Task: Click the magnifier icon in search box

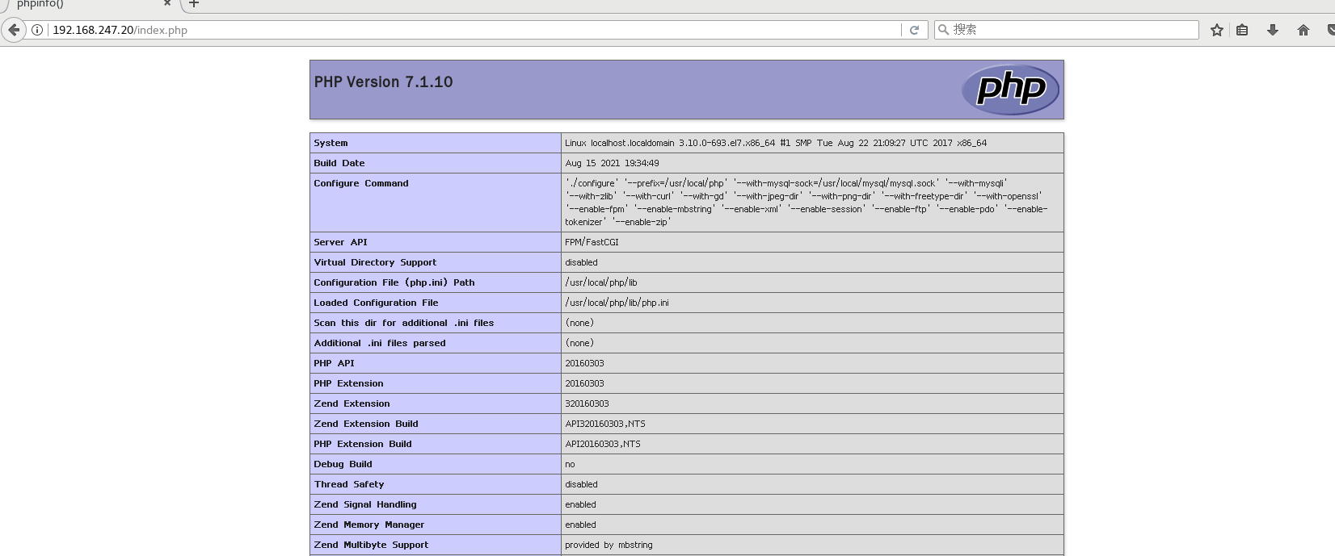Action: point(943,30)
